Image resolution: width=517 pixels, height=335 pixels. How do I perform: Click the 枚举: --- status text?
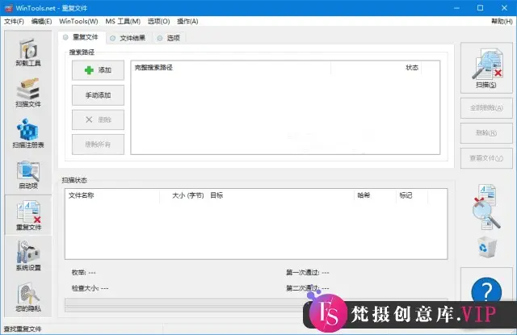[x=84, y=272]
